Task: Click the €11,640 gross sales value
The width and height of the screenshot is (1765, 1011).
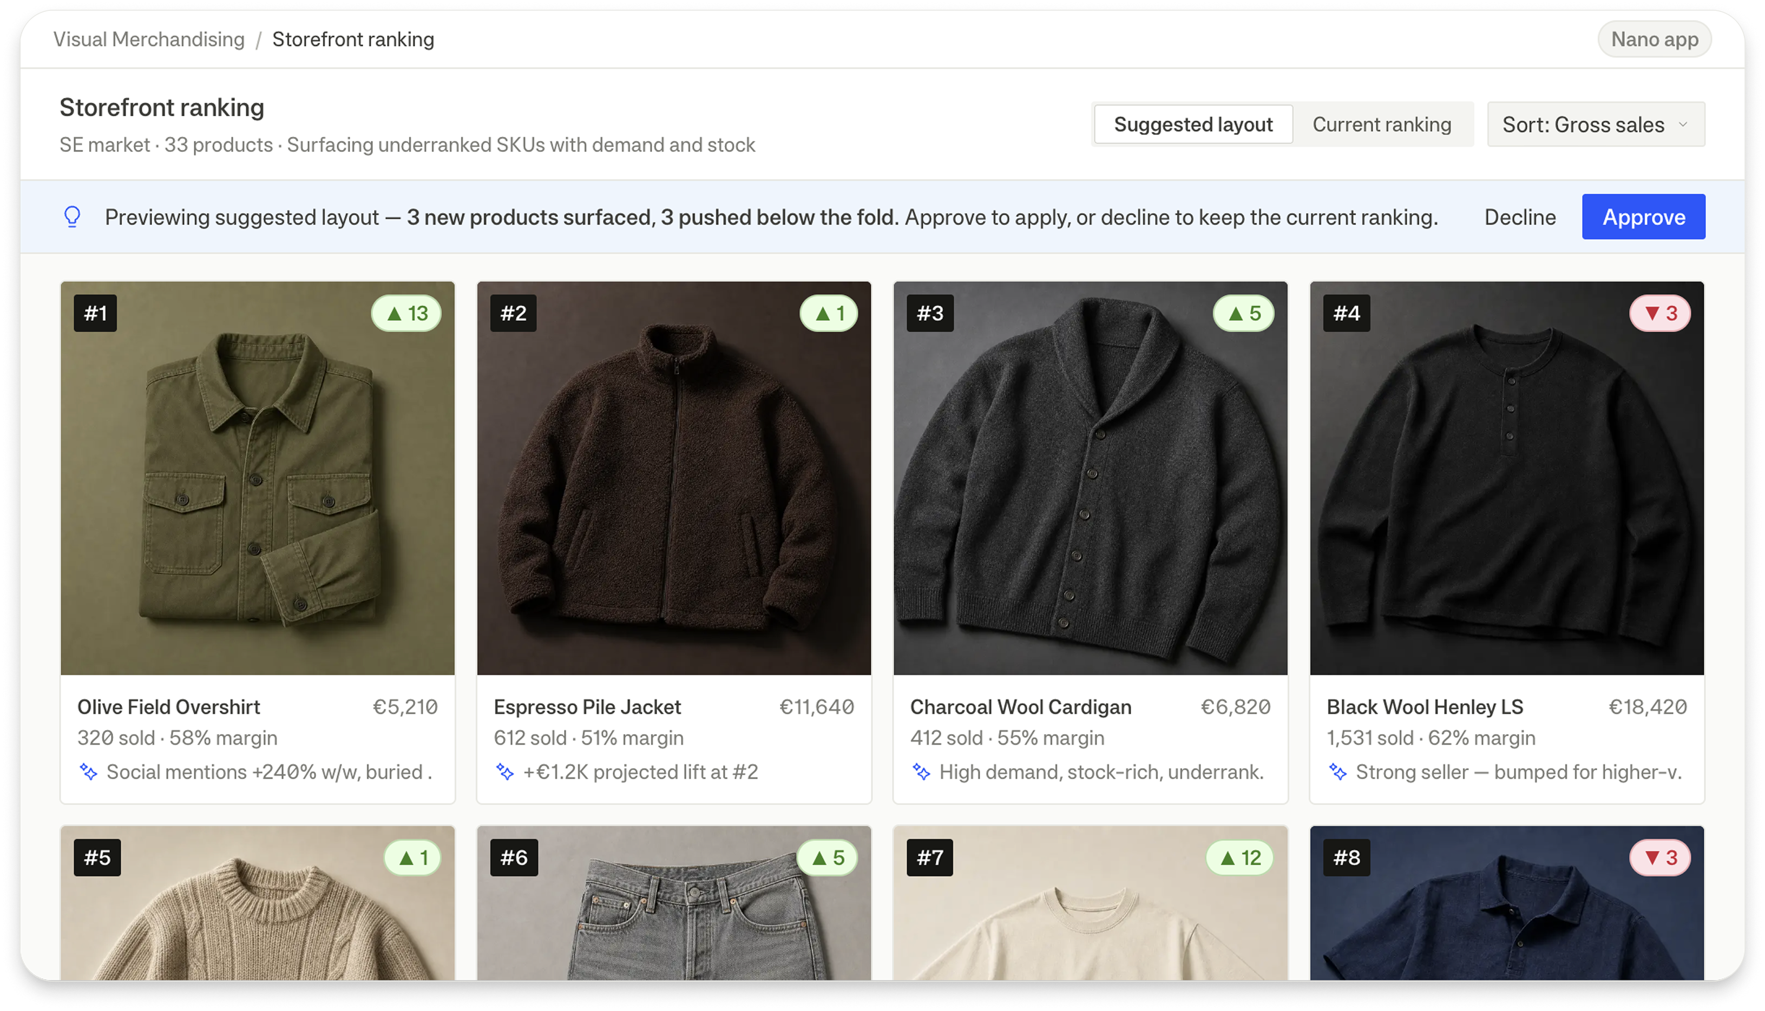Action: coord(816,706)
